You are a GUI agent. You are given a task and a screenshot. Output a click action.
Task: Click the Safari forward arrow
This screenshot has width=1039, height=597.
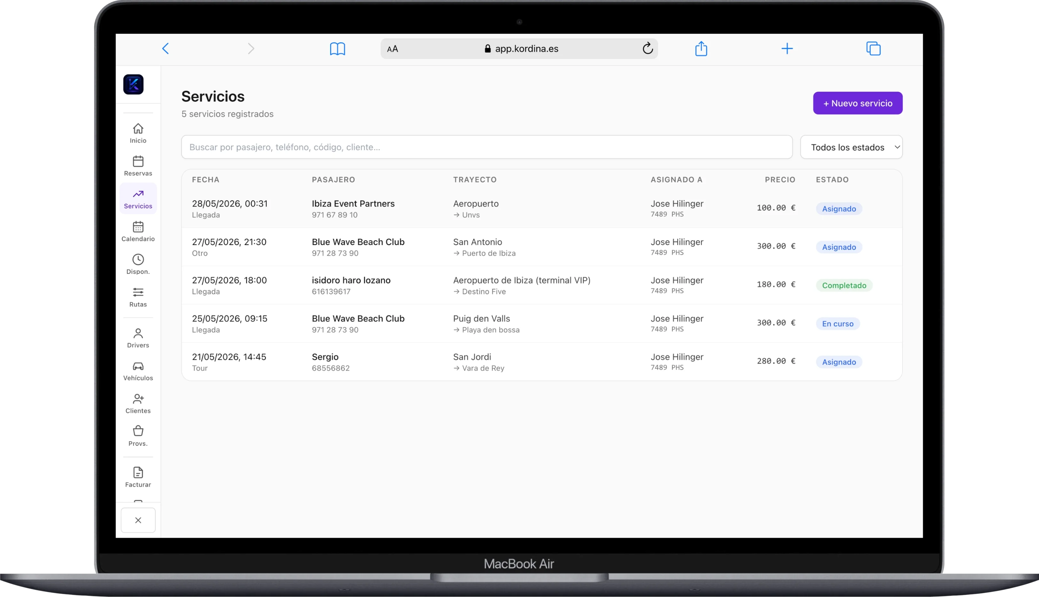[x=251, y=49]
